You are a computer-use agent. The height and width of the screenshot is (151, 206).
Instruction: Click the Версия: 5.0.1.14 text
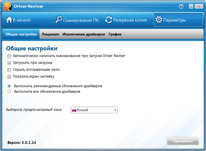click(22, 142)
